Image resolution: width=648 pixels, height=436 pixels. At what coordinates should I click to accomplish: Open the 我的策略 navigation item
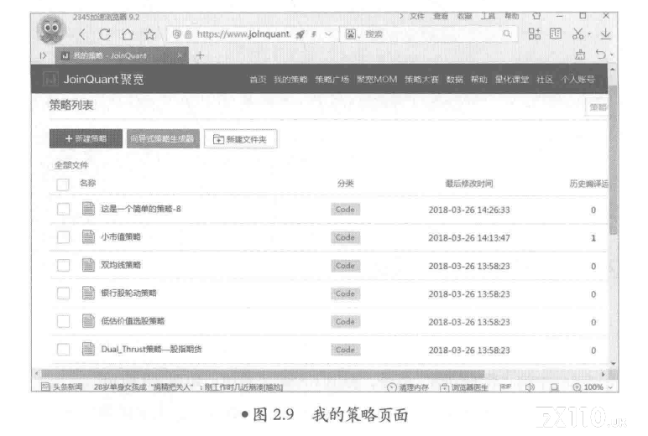pos(290,80)
